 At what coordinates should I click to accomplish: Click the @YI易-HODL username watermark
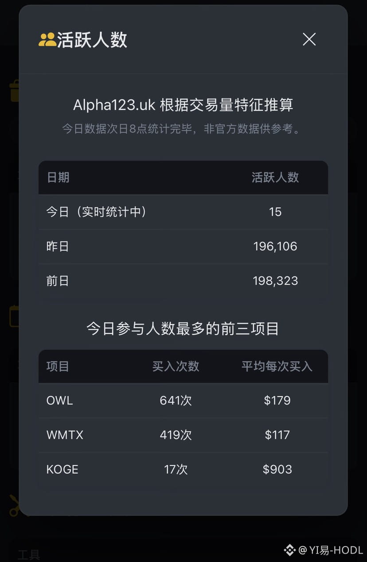tap(331, 550)
